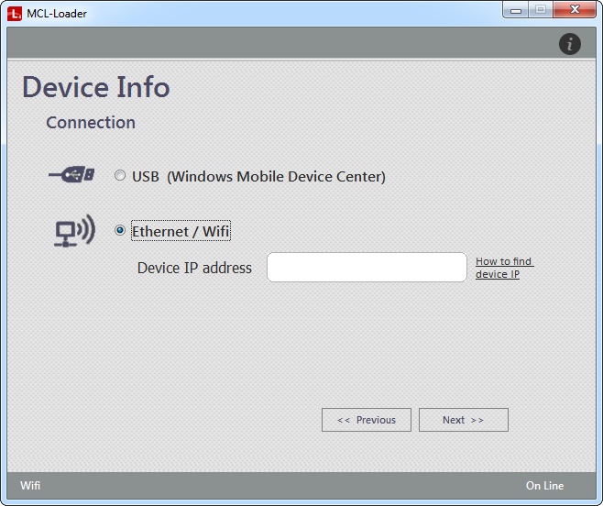Screen dimensions: 603x506
Task: Proceed with the Next button
Action: click(x=463, y=420)
